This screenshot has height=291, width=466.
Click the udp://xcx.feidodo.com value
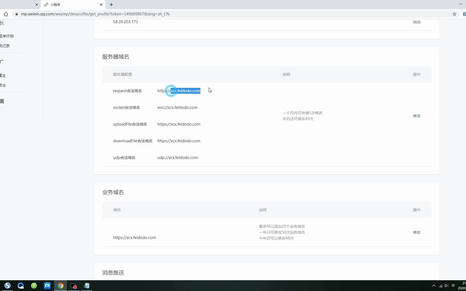pyautogui.click(x=177, y=158)
